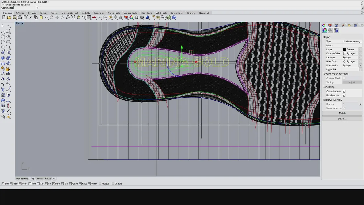Select the Circle tool in left toolbar
Viewport: 364px width, 205px height.
click(3, 36)
